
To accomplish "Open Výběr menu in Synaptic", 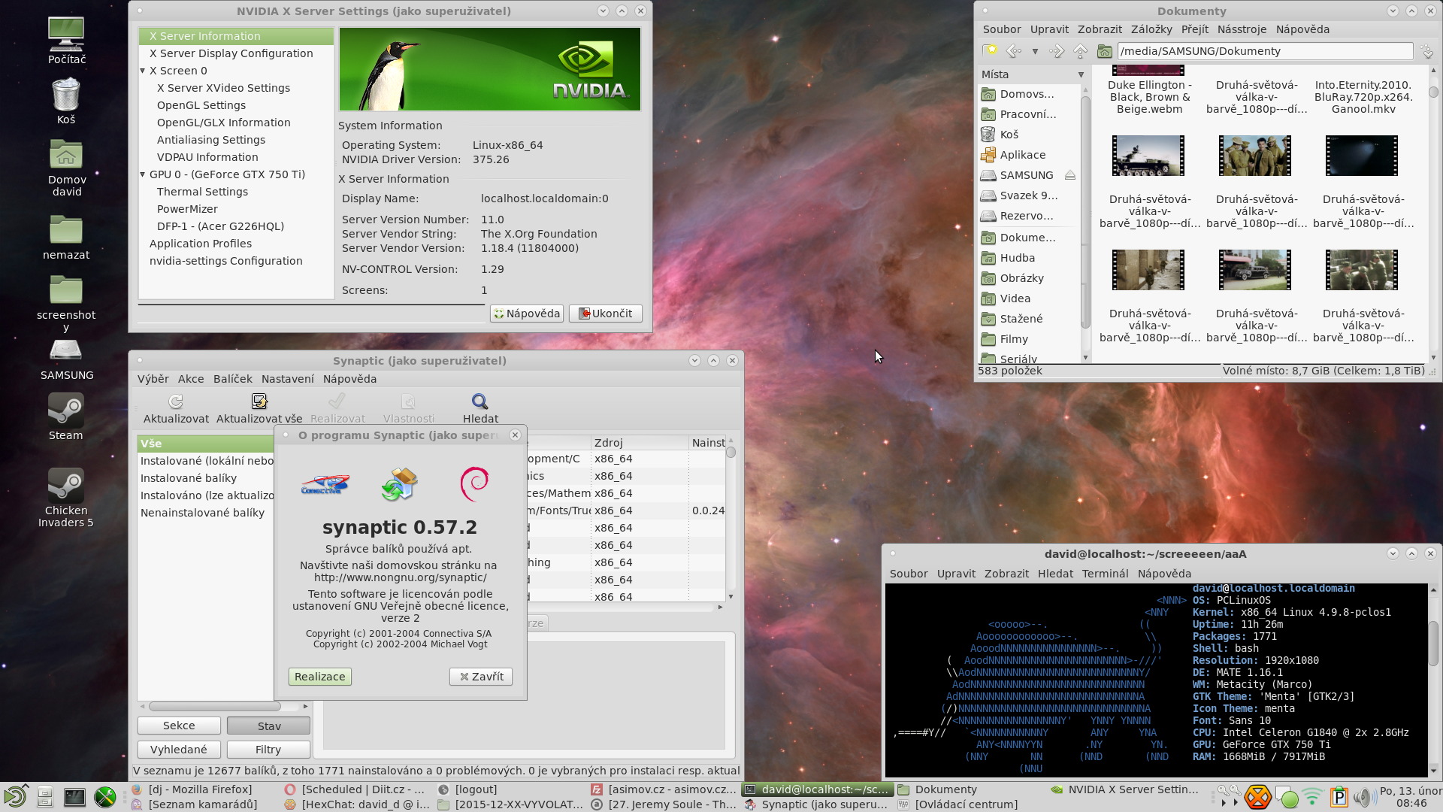I will point(153,379).
